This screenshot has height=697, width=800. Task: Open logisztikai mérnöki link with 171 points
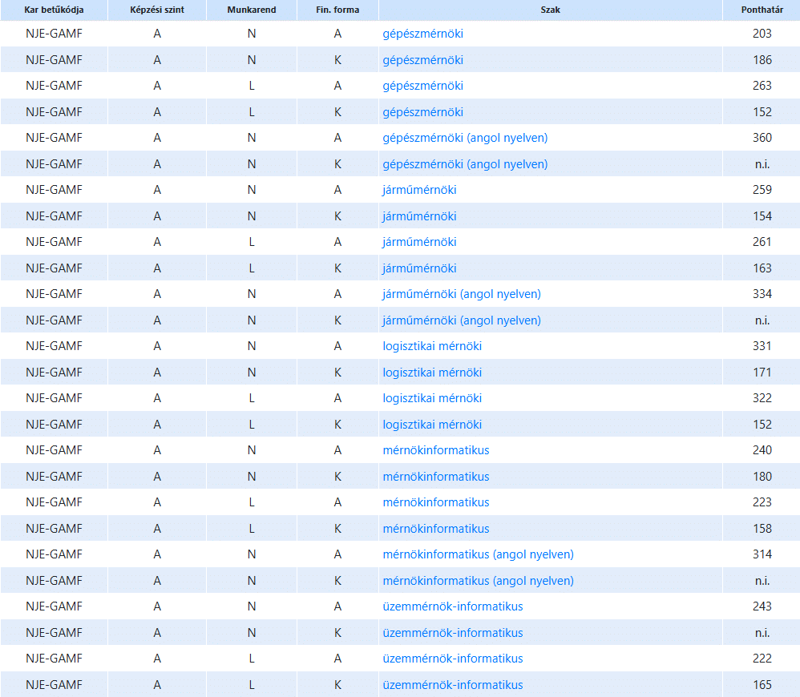point(432,373)
